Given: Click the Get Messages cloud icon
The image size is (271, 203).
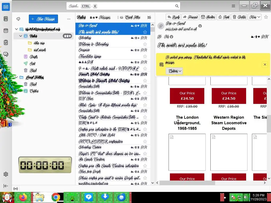Looking at the screenshot, I should [18, 19].
